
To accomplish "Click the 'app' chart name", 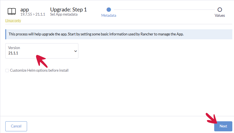I will click(25, 9).
